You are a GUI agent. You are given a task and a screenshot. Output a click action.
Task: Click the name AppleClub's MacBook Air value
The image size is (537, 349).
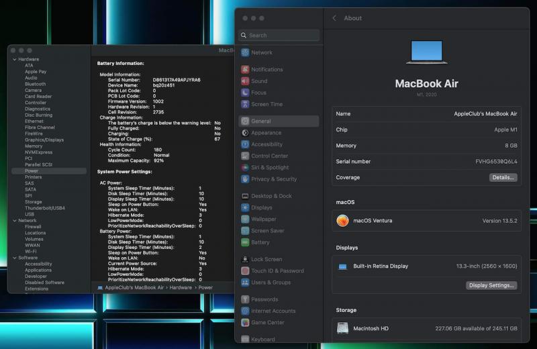coord(485,113)
